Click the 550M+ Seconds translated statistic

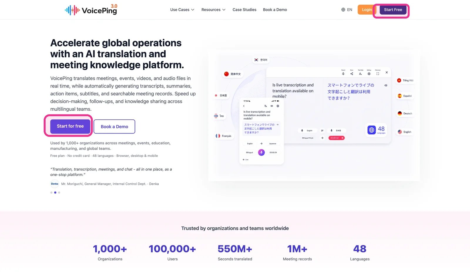pos(235,252)
